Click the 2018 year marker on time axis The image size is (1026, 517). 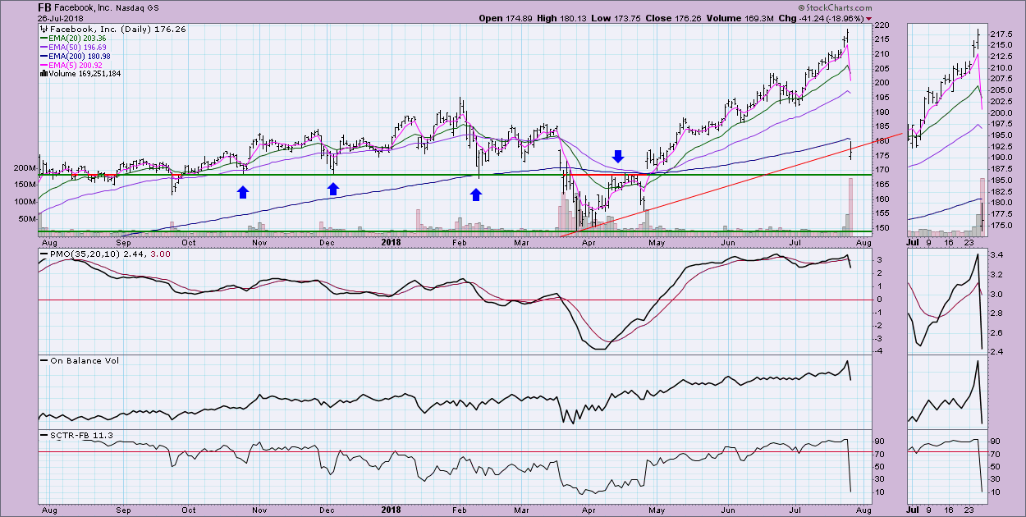(388, 243)
